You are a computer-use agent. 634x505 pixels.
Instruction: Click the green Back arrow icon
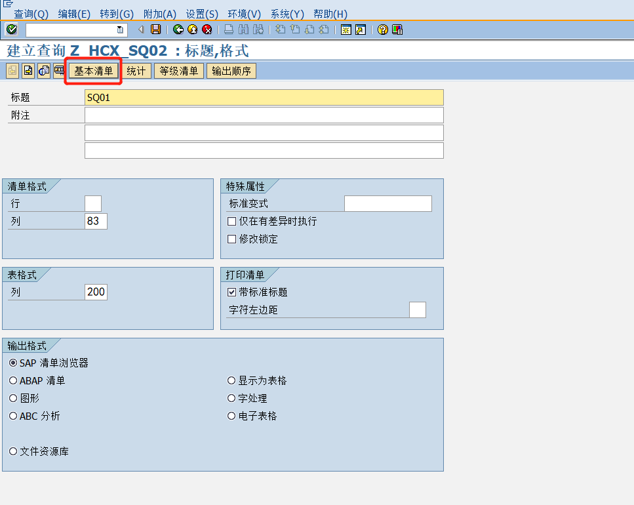[x=177, y=30]
